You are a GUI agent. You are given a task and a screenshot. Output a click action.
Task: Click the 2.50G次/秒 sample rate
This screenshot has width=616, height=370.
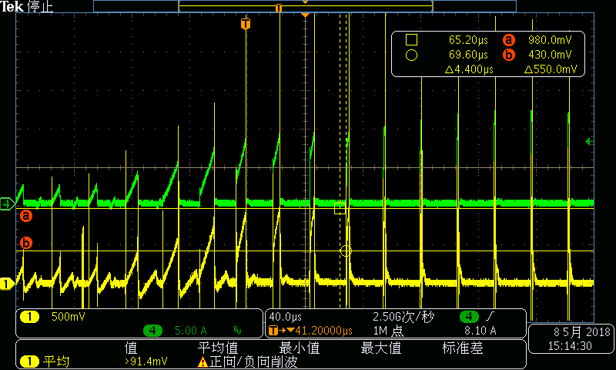pos(403,317)
